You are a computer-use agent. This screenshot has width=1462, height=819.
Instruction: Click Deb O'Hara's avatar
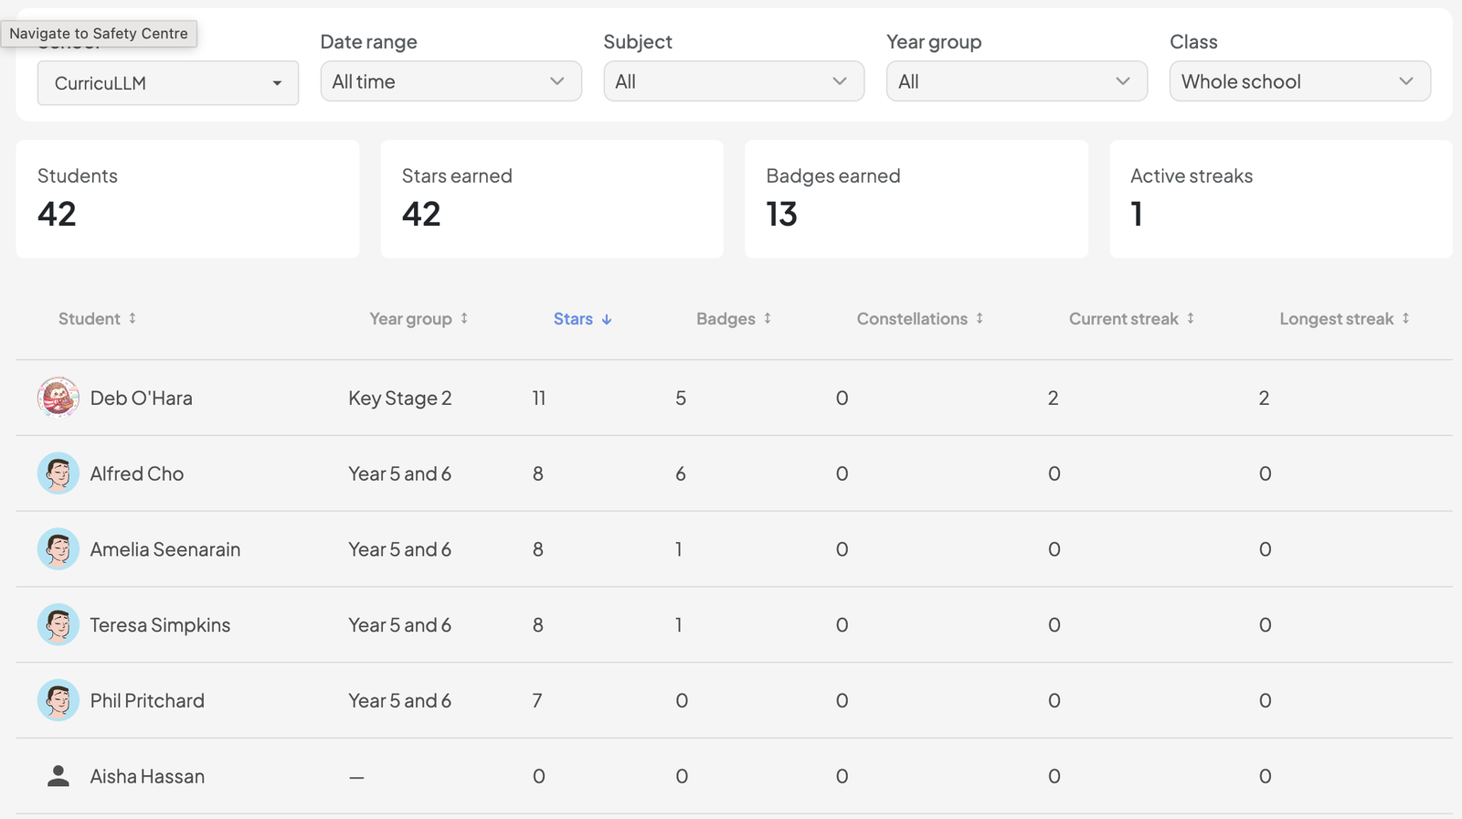coord(58,398)
